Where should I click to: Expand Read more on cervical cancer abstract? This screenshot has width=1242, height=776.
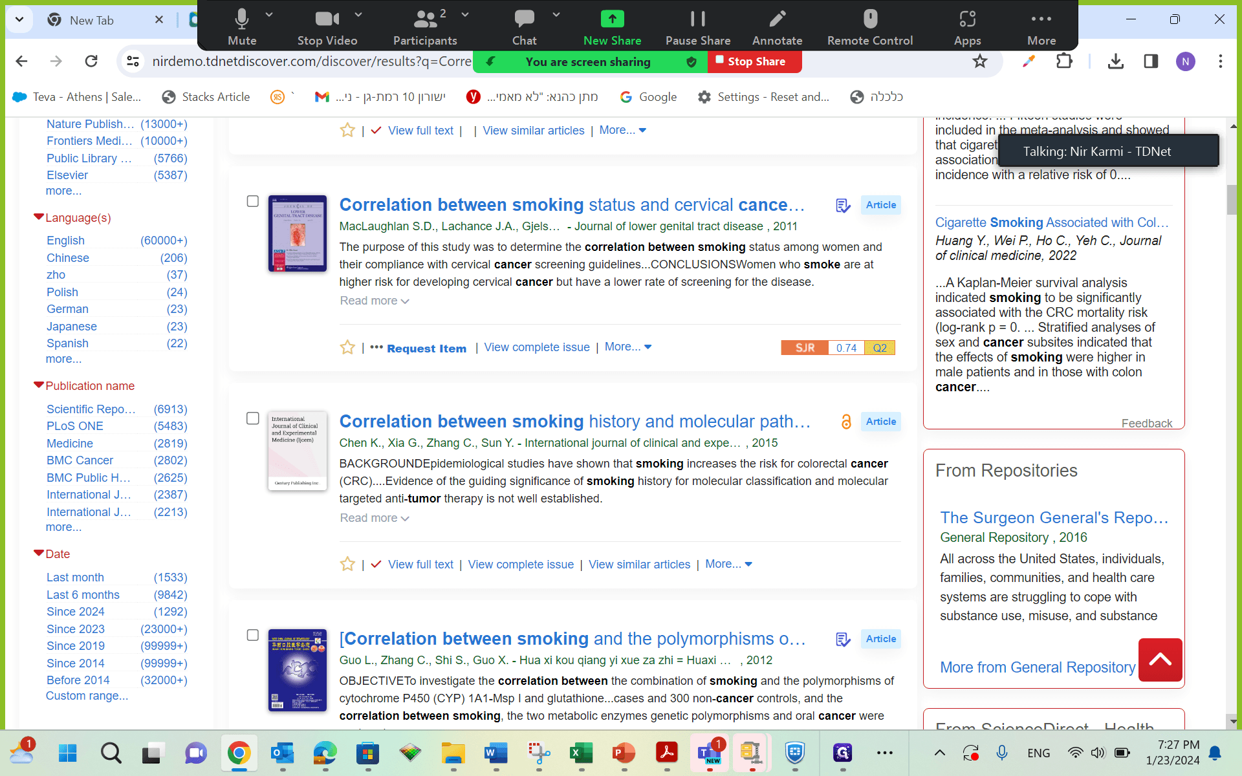[375, 301]
